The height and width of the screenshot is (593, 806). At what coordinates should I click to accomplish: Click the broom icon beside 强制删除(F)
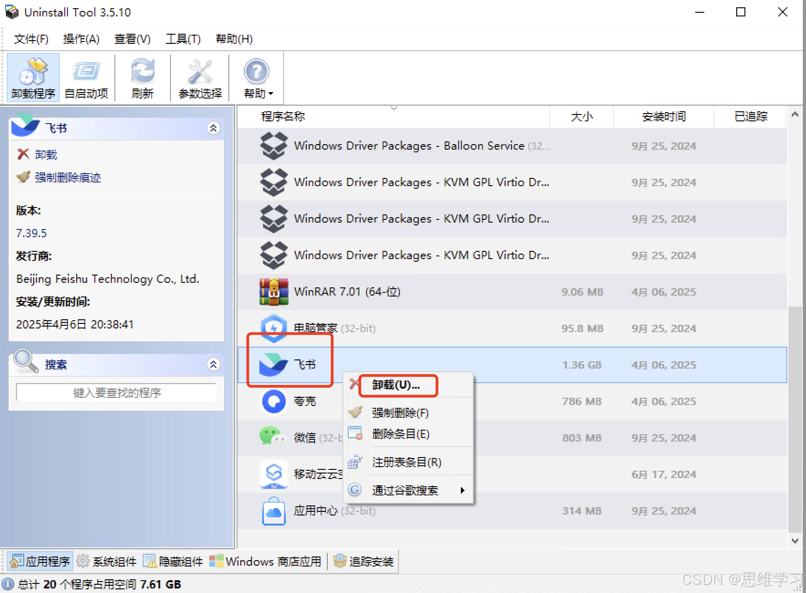pos(355,412)
